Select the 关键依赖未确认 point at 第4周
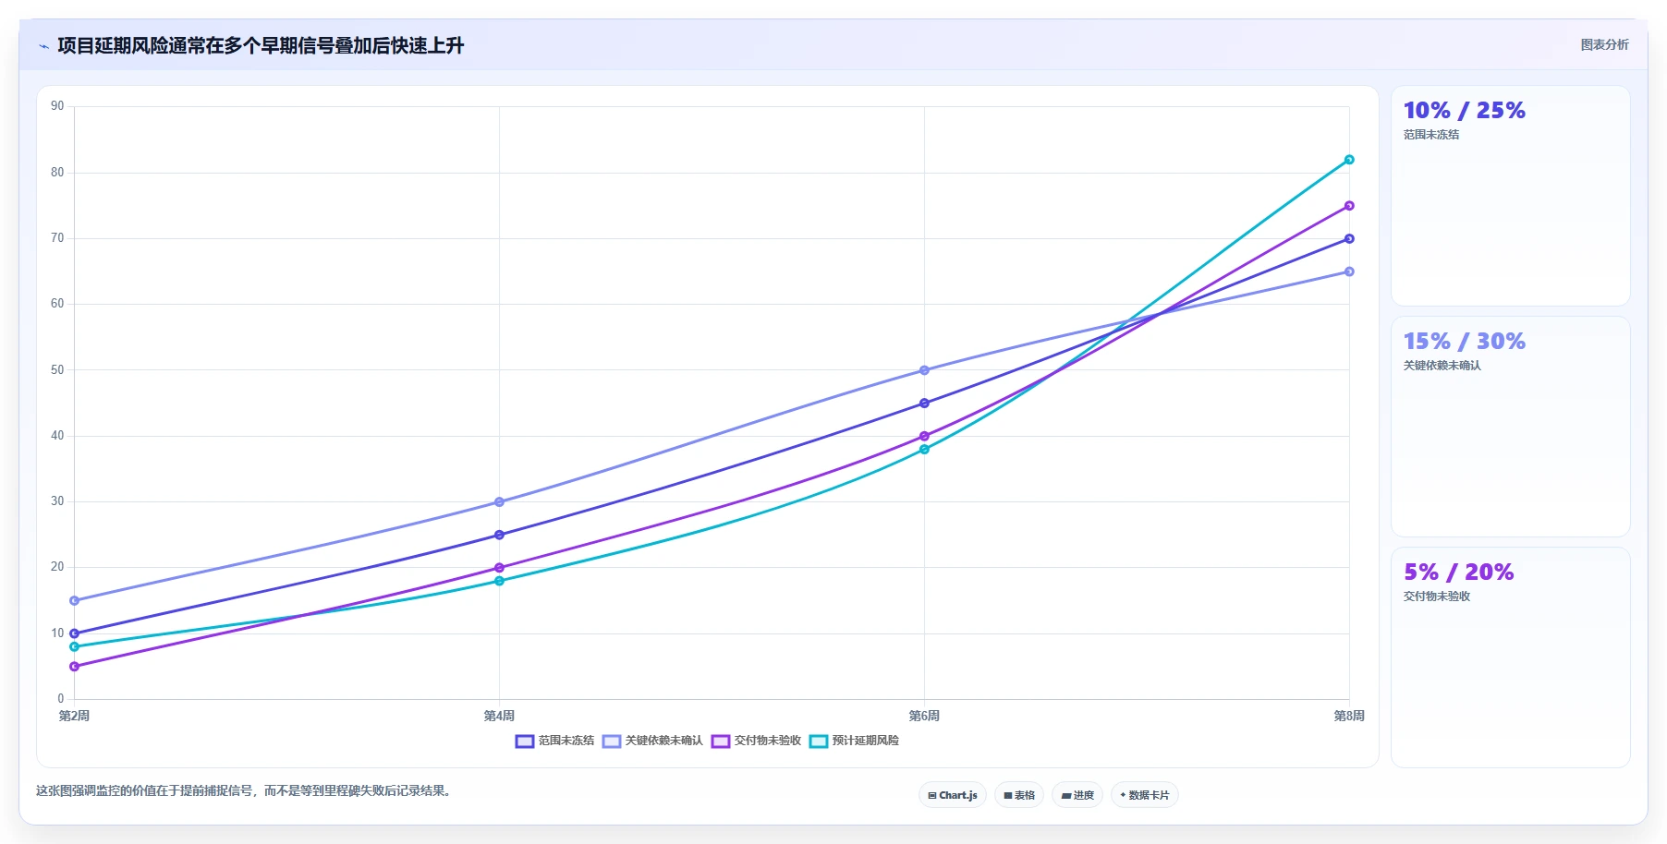This screenshot has width=1667, height=844. tap(499, 502)
